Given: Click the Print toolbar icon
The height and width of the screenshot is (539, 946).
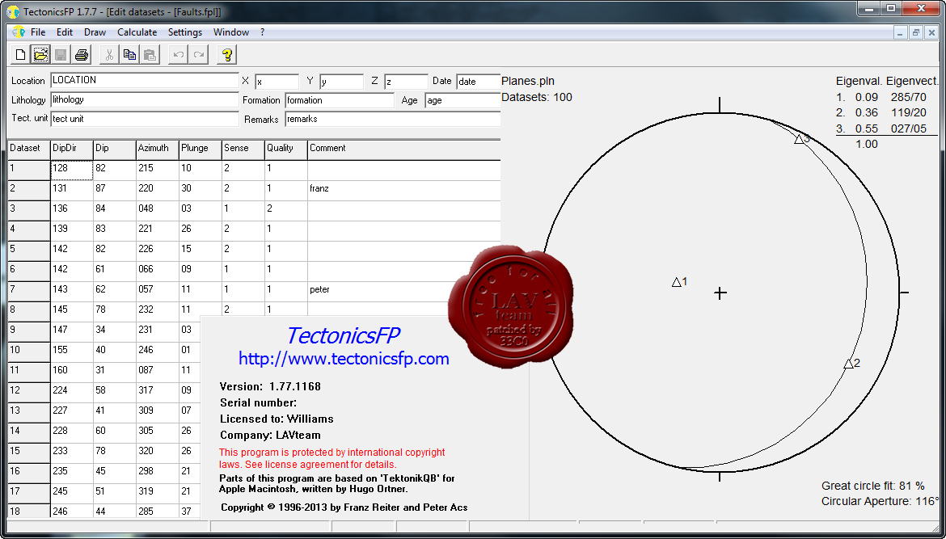Looking at the screenshot, I should tap(82, 55).
